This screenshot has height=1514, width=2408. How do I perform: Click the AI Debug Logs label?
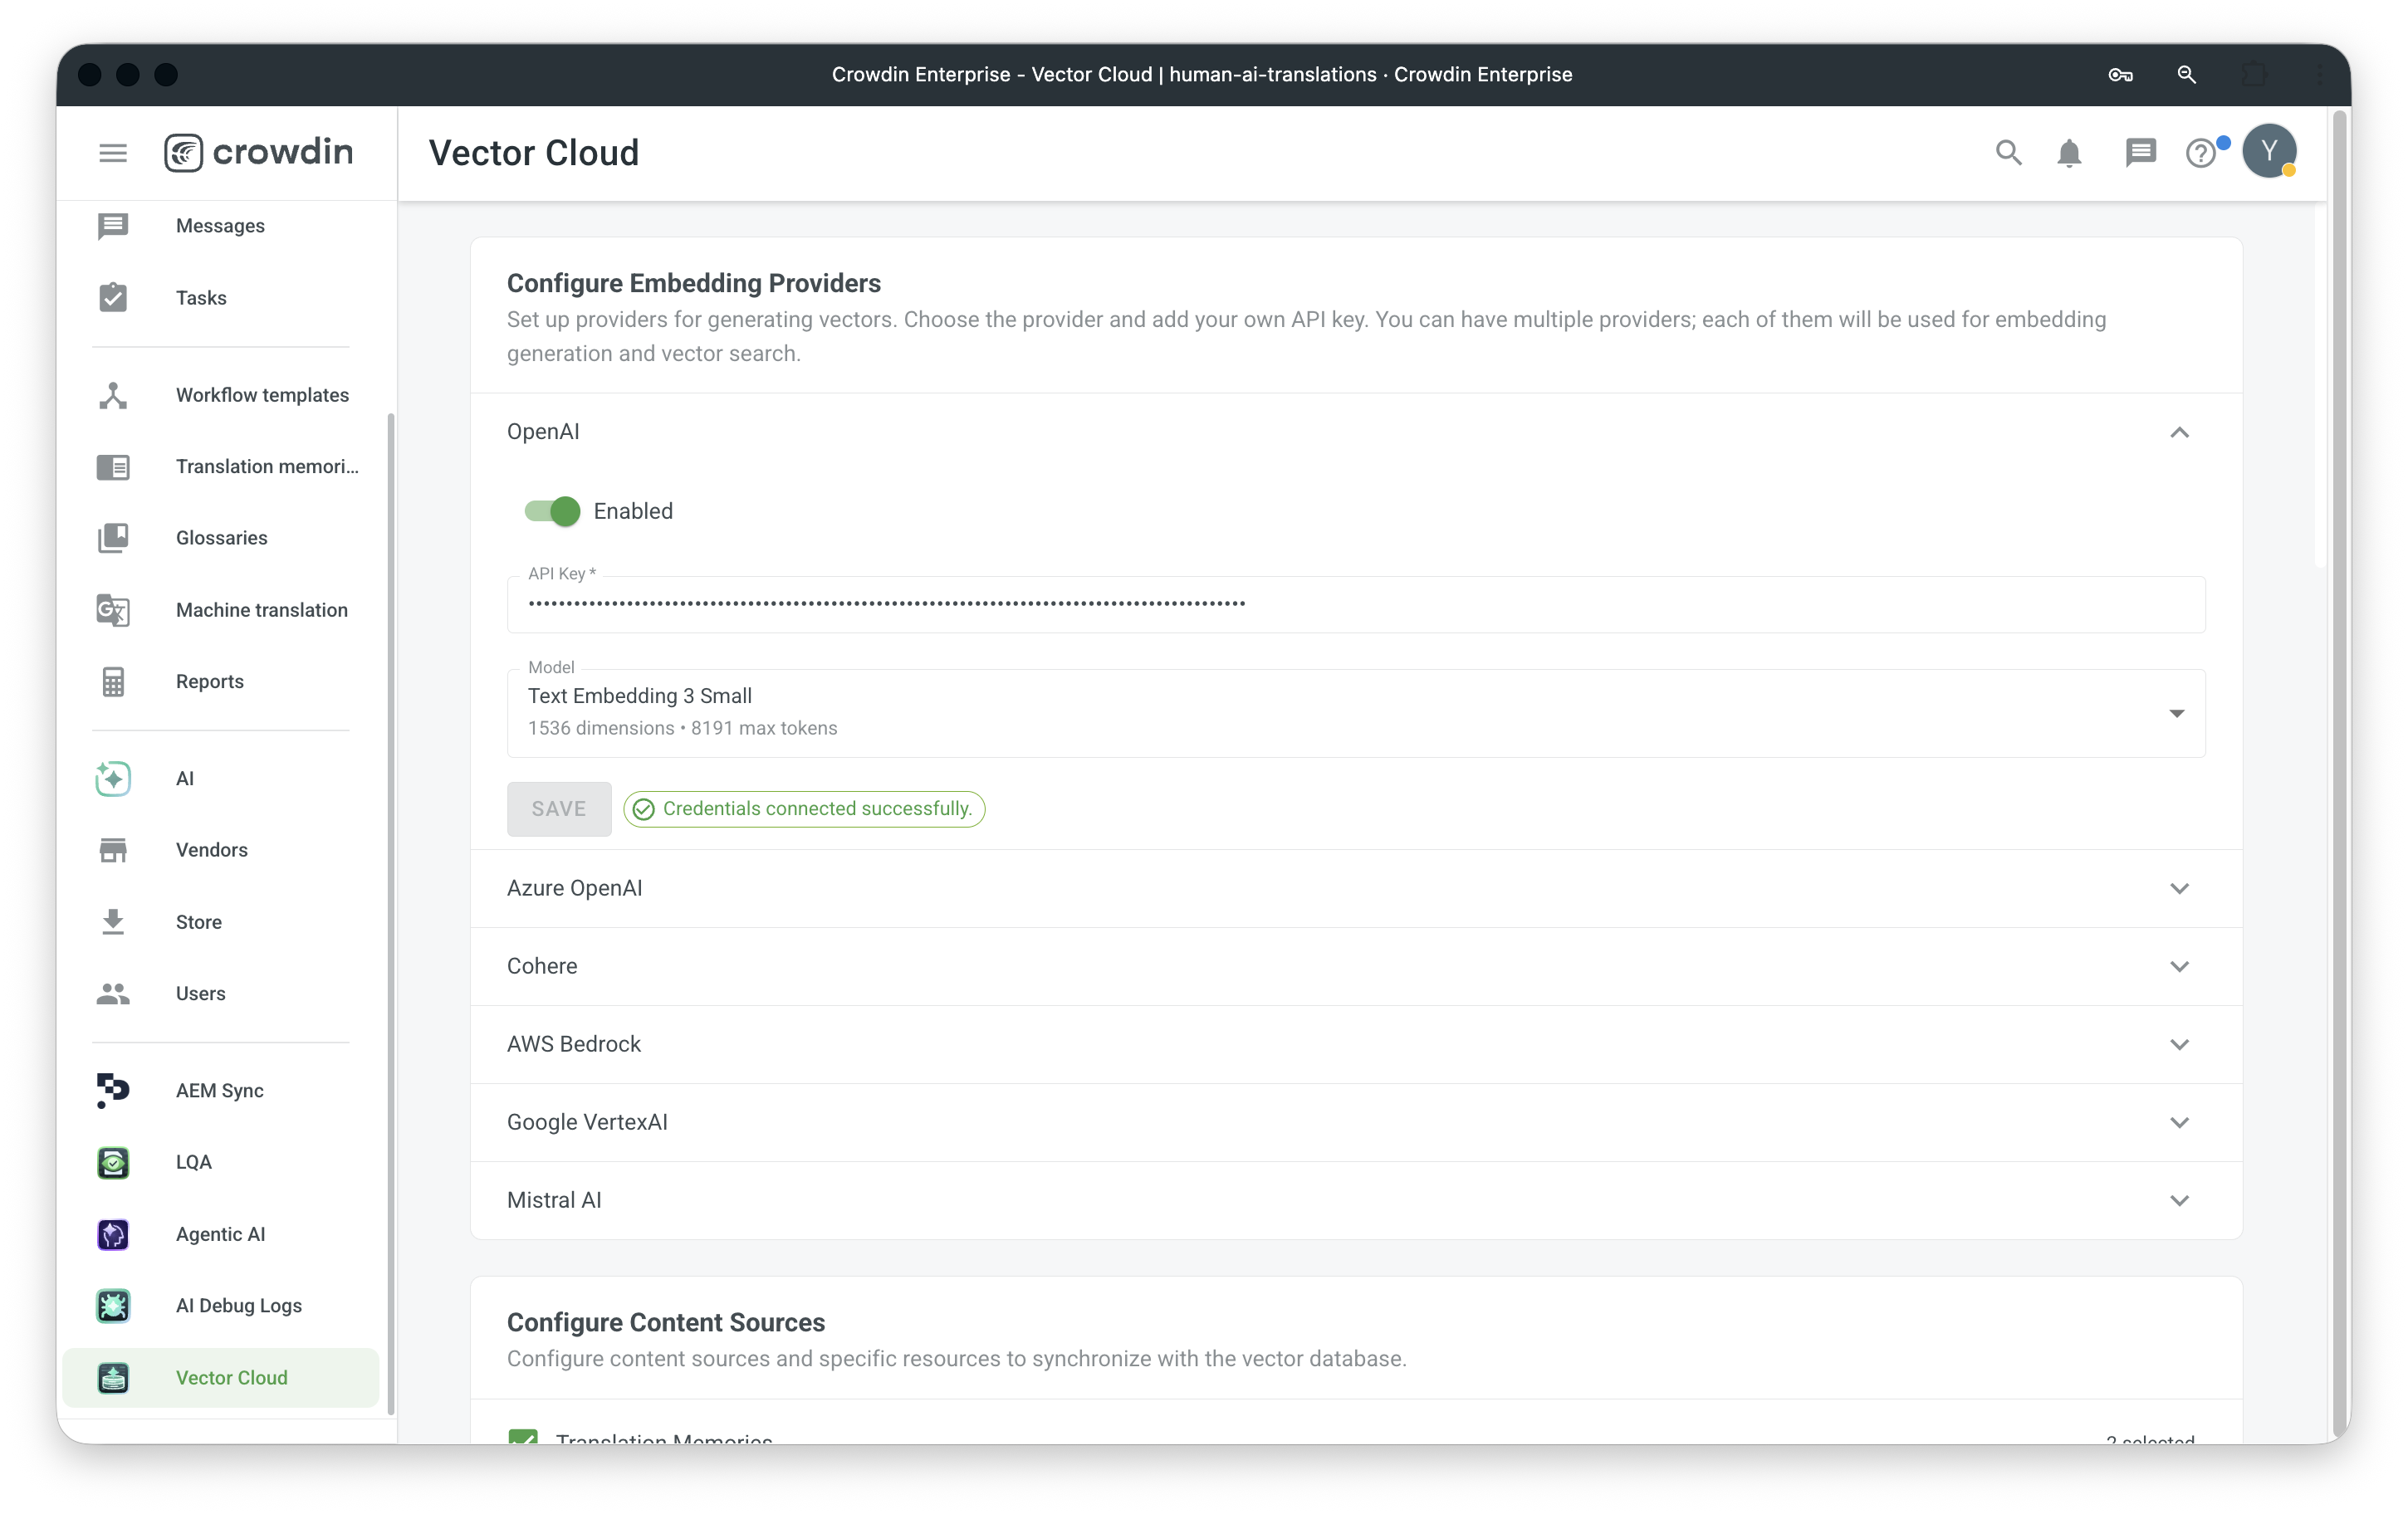click(x=239, y=1306)
